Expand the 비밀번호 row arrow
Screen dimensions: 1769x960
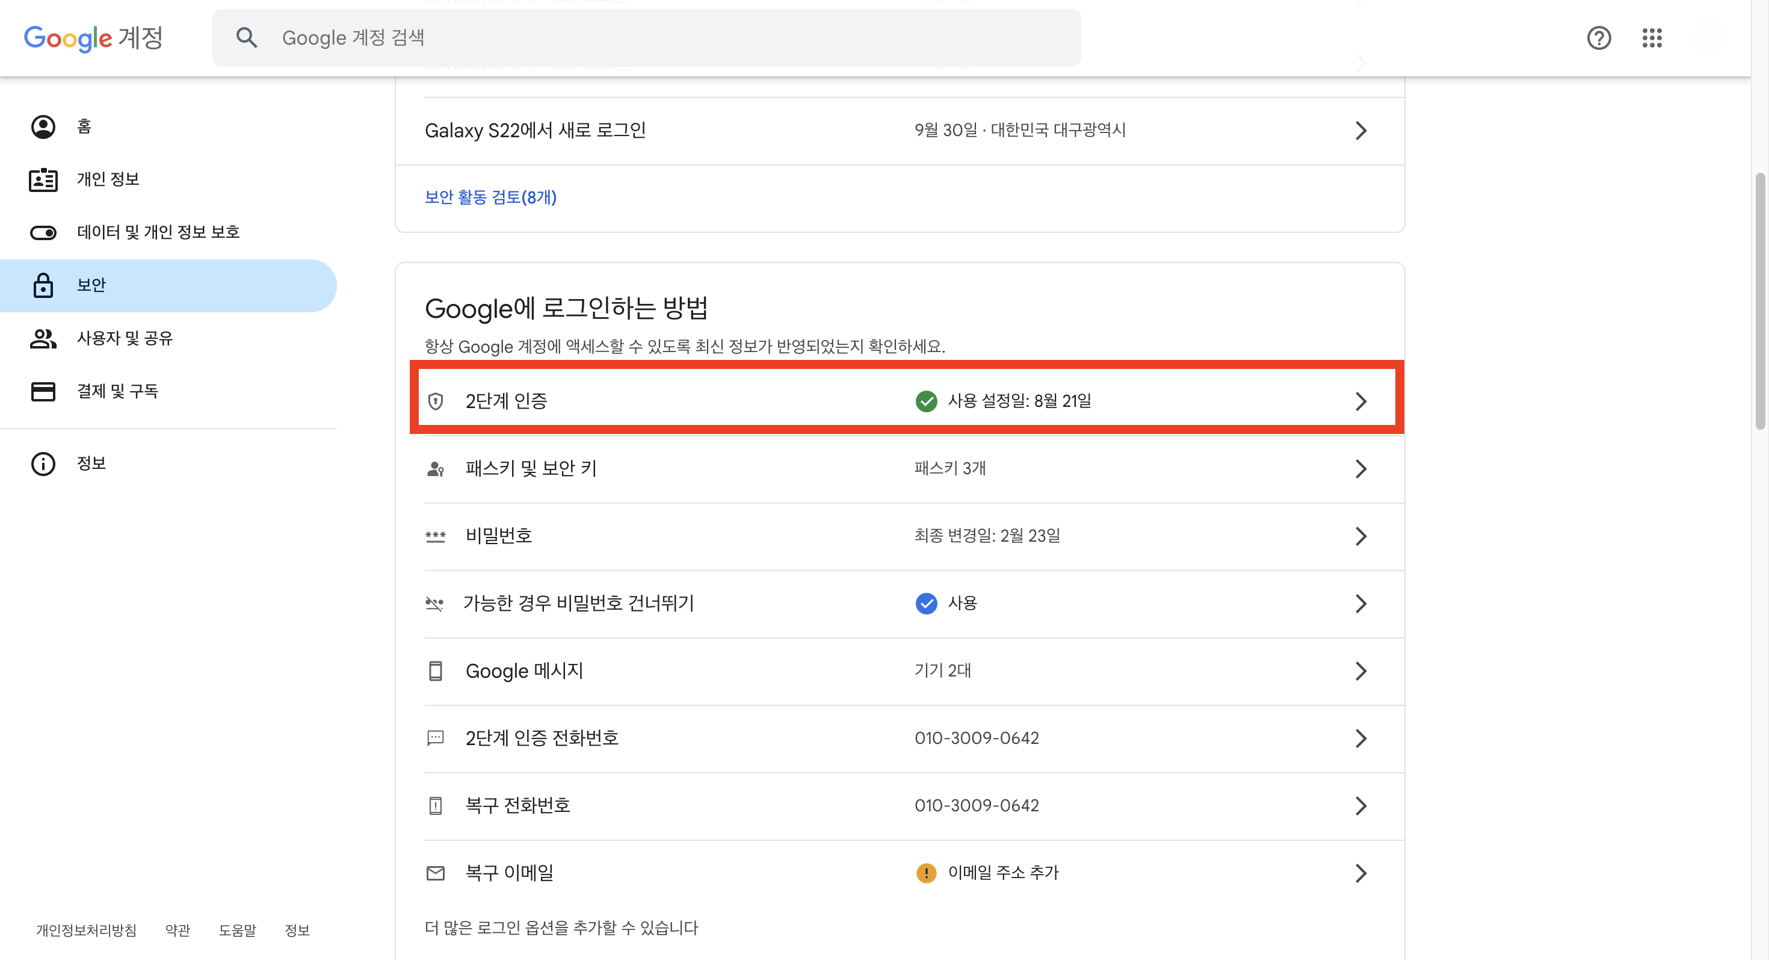(1360, 536)
